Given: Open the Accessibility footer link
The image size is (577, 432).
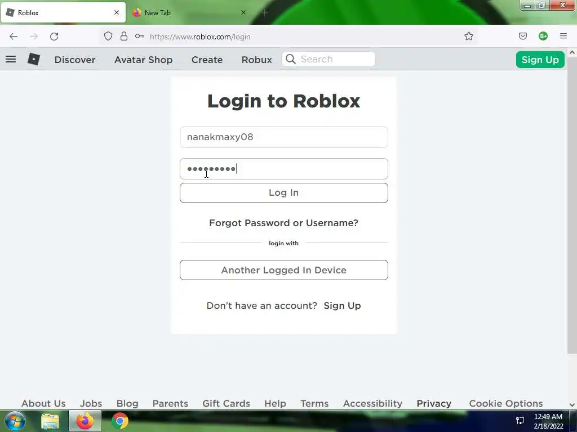Looking at the screenshot, I should (x=373, y=403).
